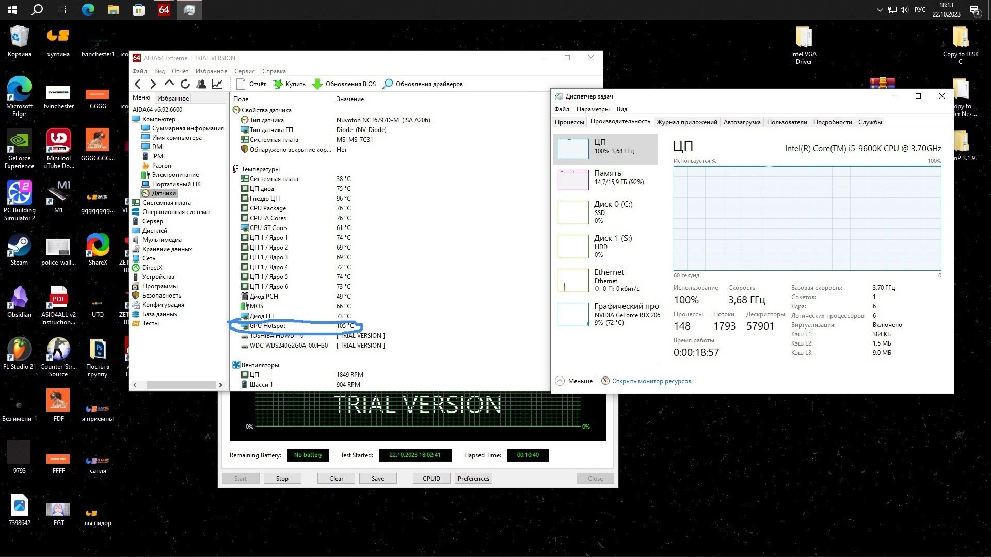Open taskbar search magnifier
This screenshot has height=557, width=991.
pyautogui.click(x=37, y=10)
